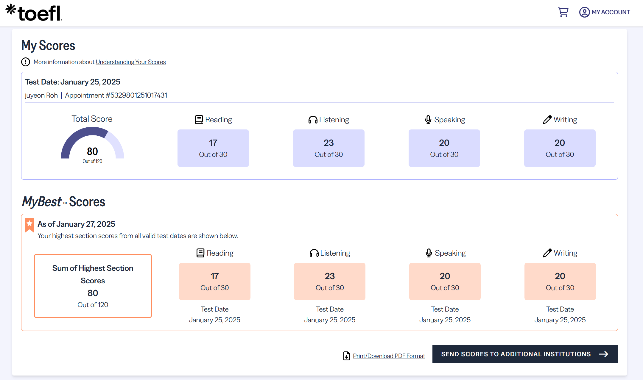Click the Speaking microphone icon in MyBest Scores
This screenshot has width=643, height=380.
pos(429,253)
